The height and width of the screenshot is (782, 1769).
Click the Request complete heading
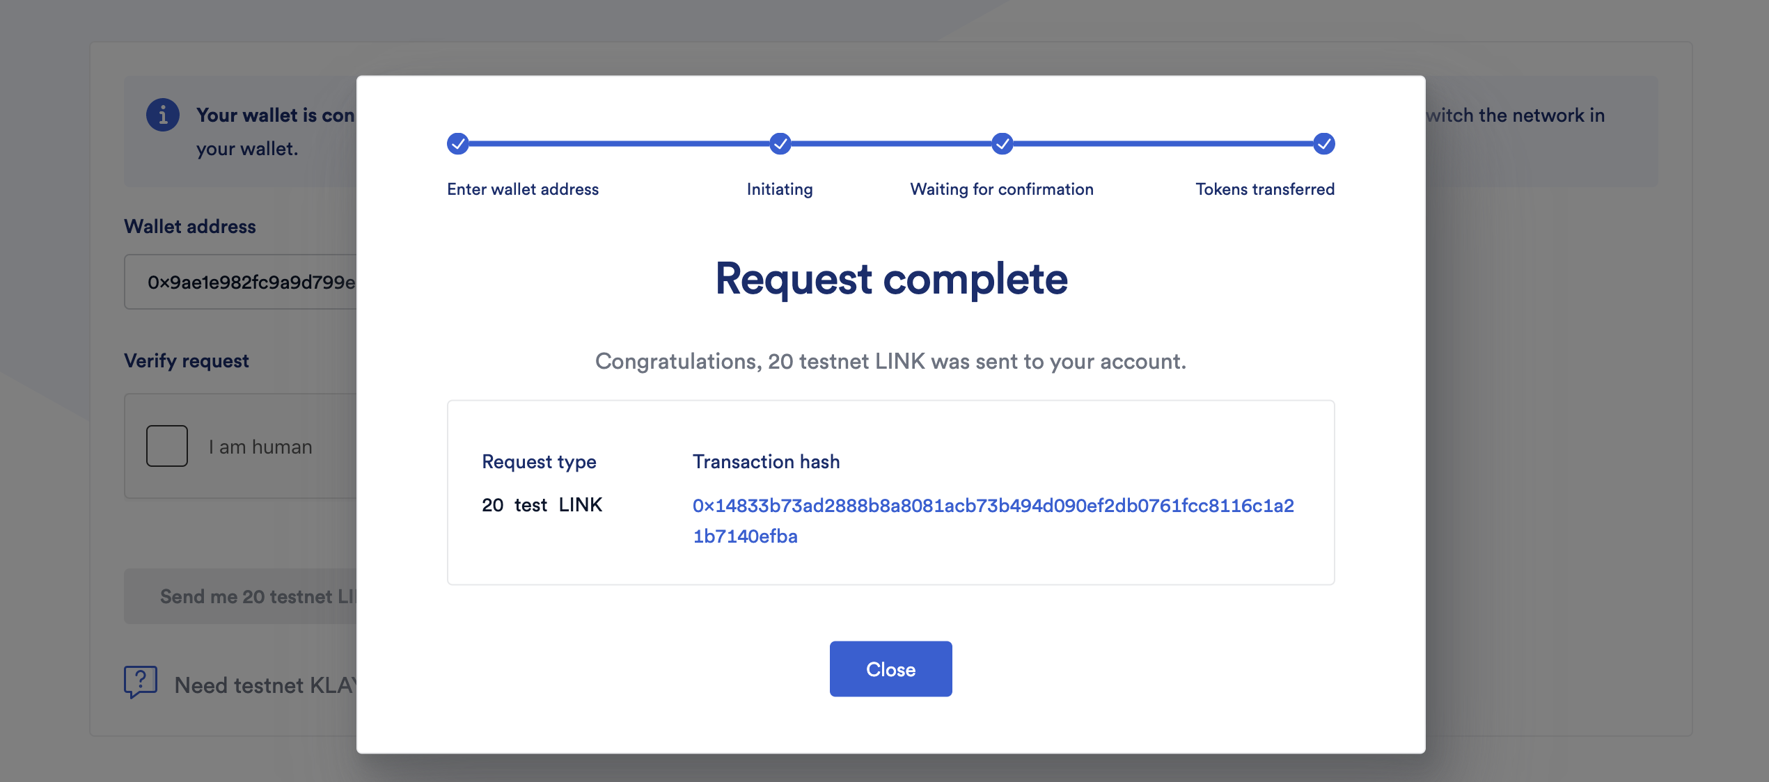click(891, 279)
